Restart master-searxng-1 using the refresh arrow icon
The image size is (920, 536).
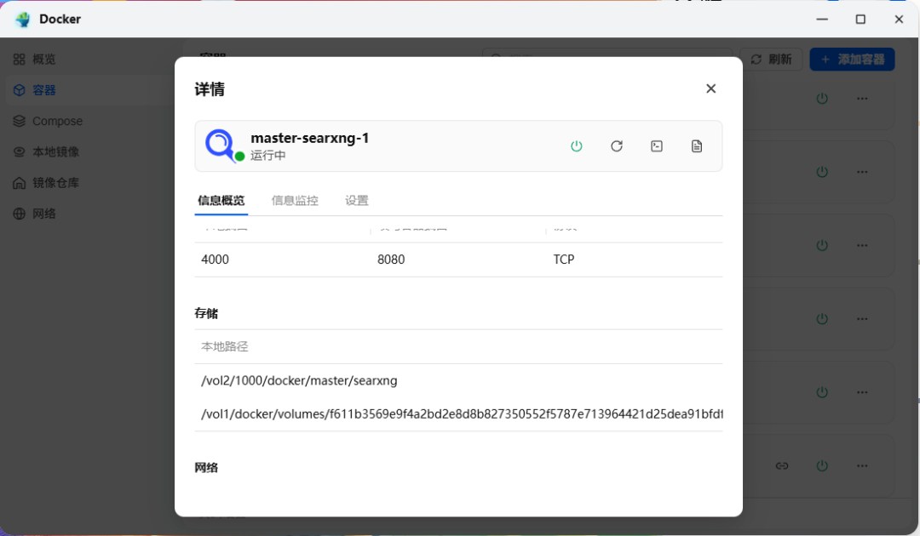click(x=617, y=146)
